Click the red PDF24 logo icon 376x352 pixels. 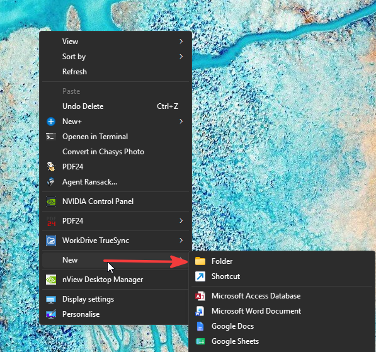(51, 221)
